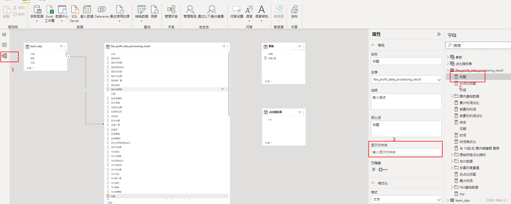Click vertical scrollbar of fba_profit table card
Image resolution: width=511 pixels, height=204 pixels.
(x=229, y=84)
